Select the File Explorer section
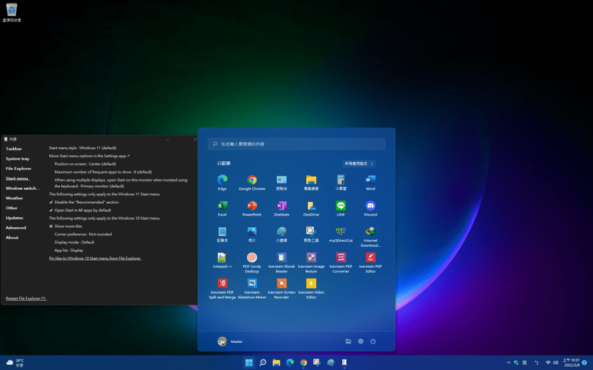The height and width of the screenshot is (370, 593). point(19,168)
